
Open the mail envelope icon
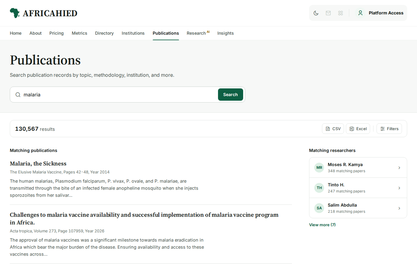point(328,13)
